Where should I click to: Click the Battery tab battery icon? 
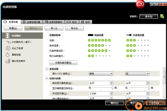tap(69, 22)
